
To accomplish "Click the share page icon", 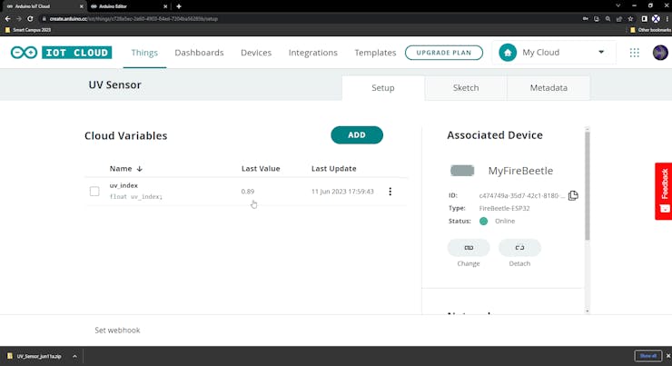I will (618, 19).
